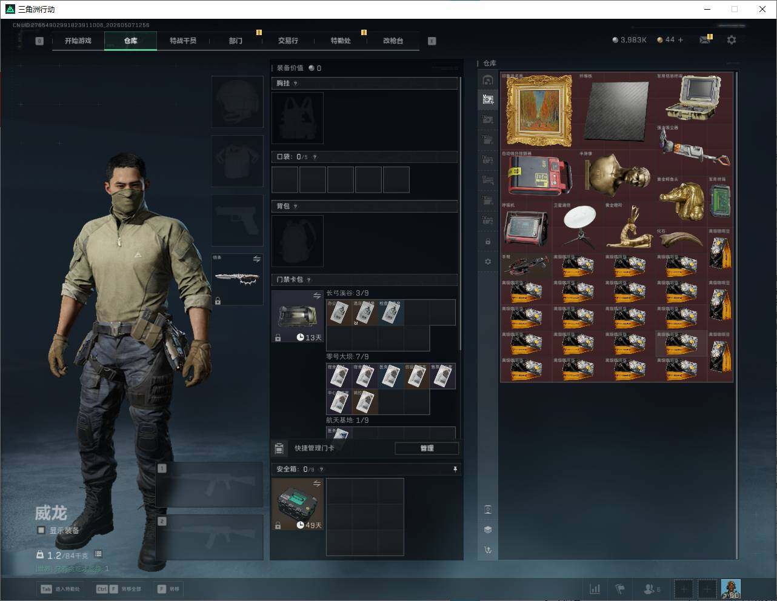
Task: Select the keycard case item
Action: pyautogui.click(x=298, y=316)
